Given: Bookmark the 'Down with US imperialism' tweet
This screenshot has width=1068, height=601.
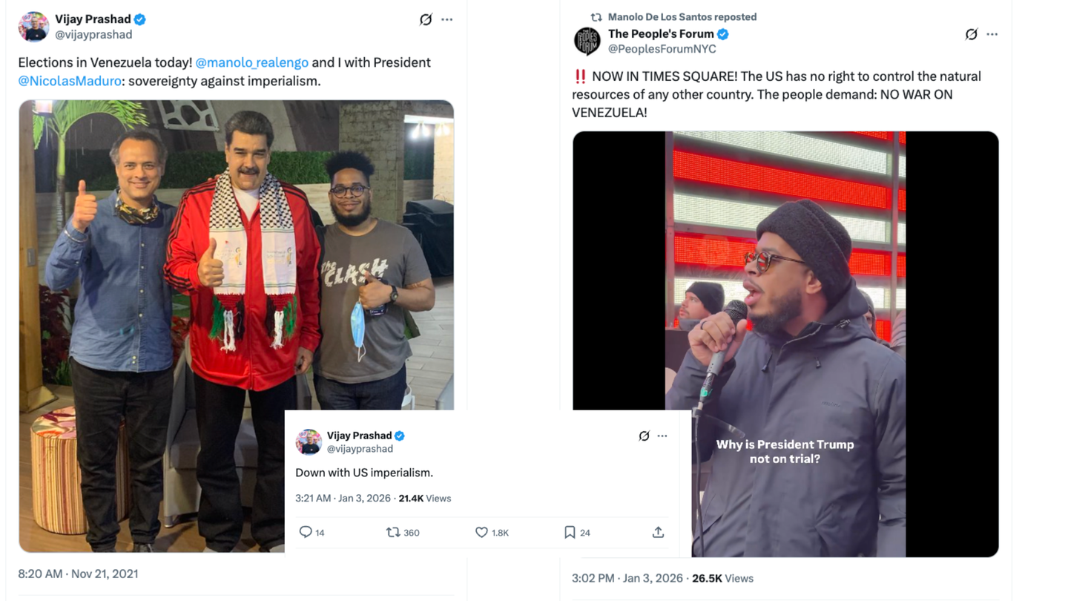Looking at the screenshot, I should pos(570,532).
